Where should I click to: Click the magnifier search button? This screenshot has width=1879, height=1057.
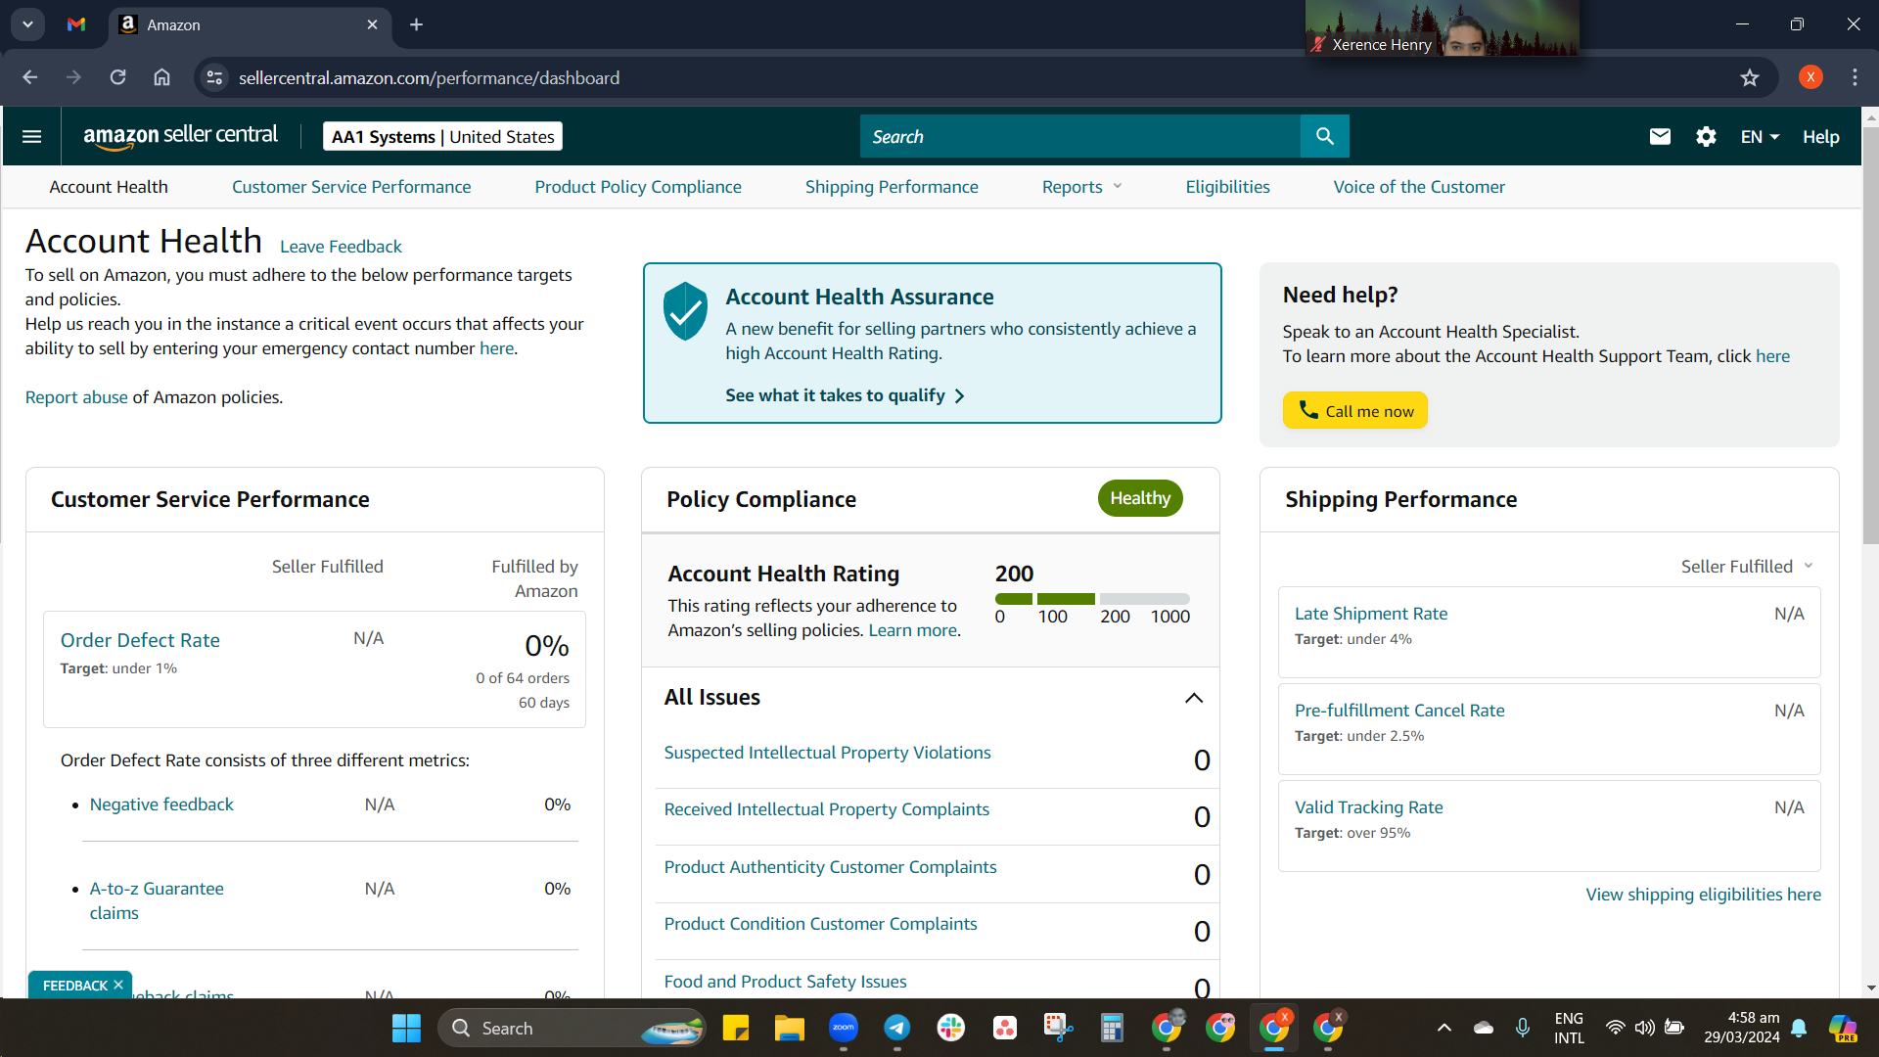click(1324, 136)
